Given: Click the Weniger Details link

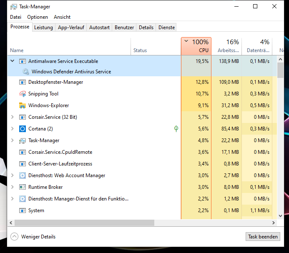Looking at the screenshot, I should coord(38,237).
